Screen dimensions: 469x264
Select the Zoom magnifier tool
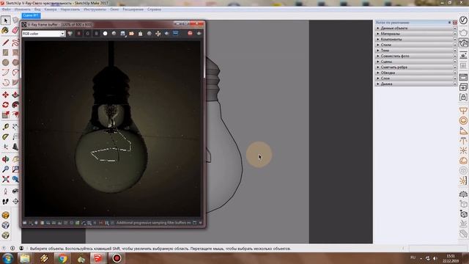(5, 169)
